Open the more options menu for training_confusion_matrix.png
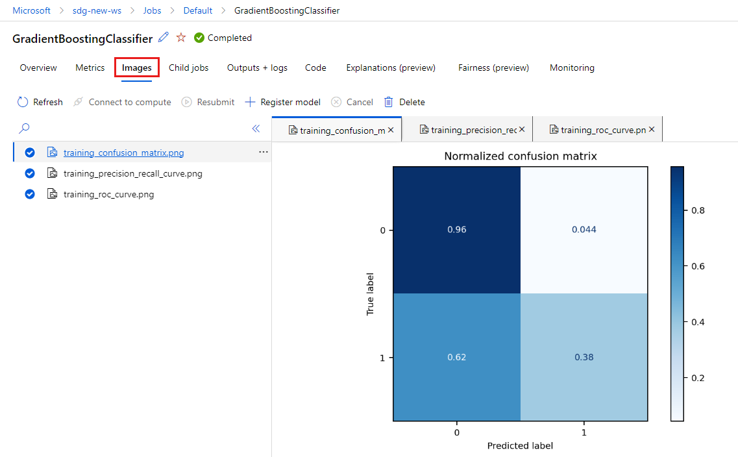The height and width of the screenshot is (457, 738). (x=263, y=151)
